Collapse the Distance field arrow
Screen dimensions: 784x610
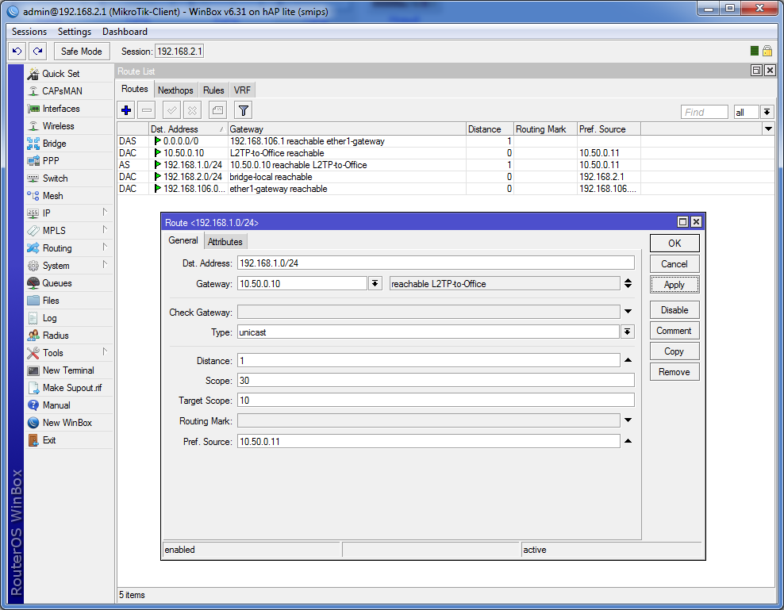click(628, 360)
